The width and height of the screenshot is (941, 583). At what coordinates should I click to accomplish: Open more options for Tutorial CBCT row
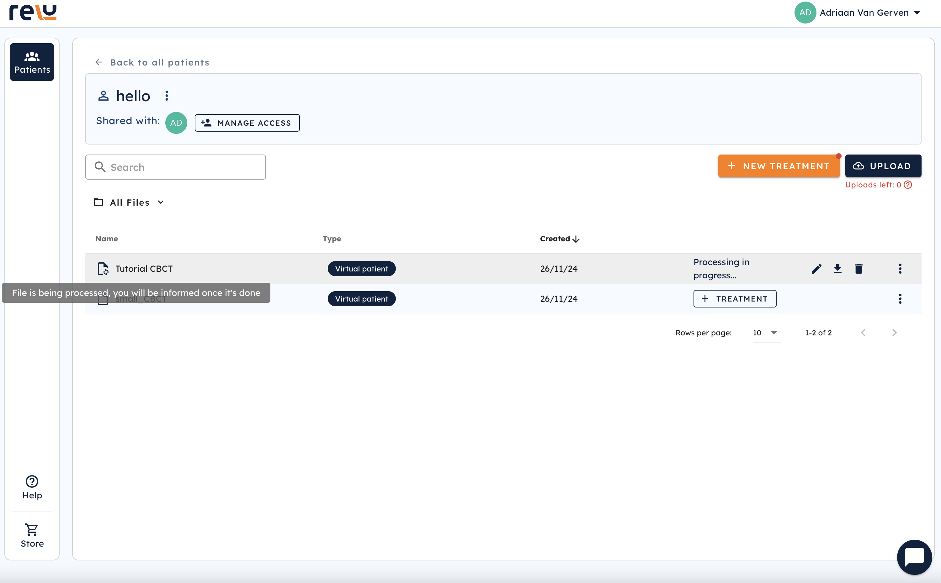900,268
